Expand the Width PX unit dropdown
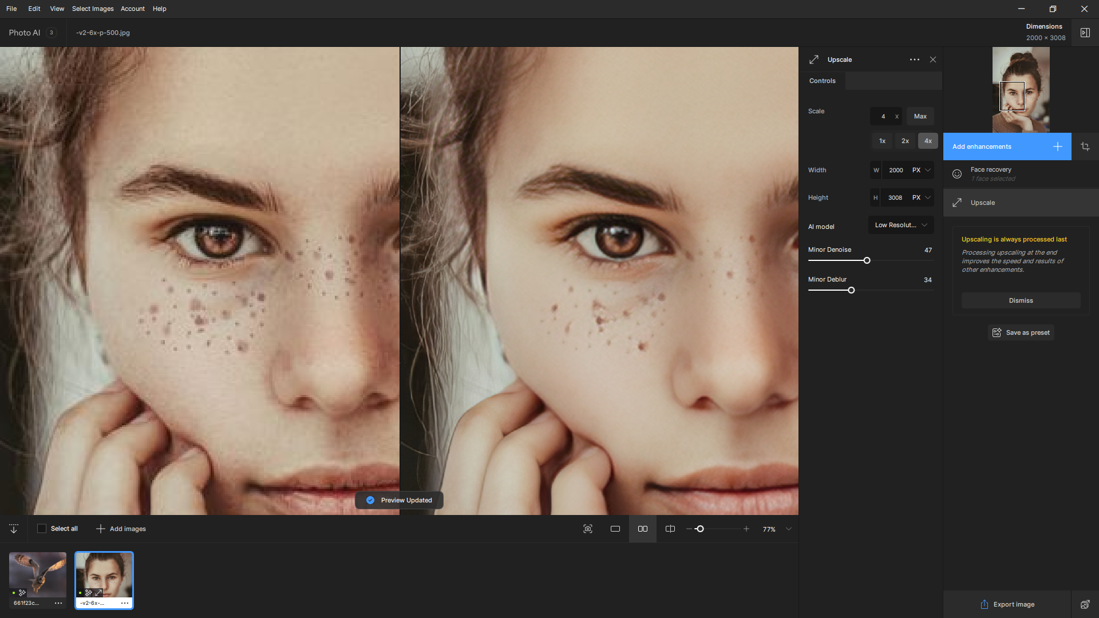 pyautogui.click(x=922, y=170)
